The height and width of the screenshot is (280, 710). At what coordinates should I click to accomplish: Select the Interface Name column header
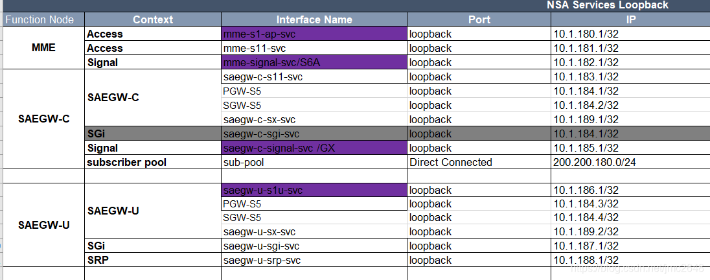point(314,19)
